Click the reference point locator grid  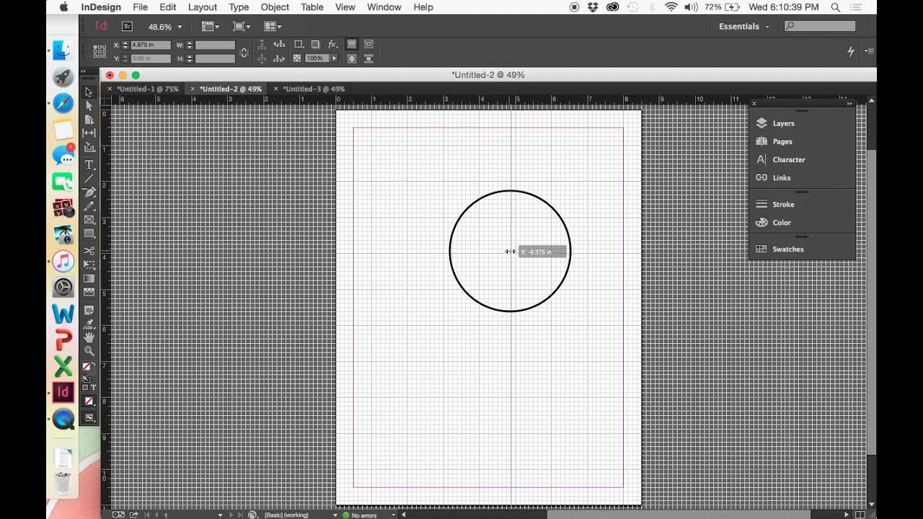[100, 51]
